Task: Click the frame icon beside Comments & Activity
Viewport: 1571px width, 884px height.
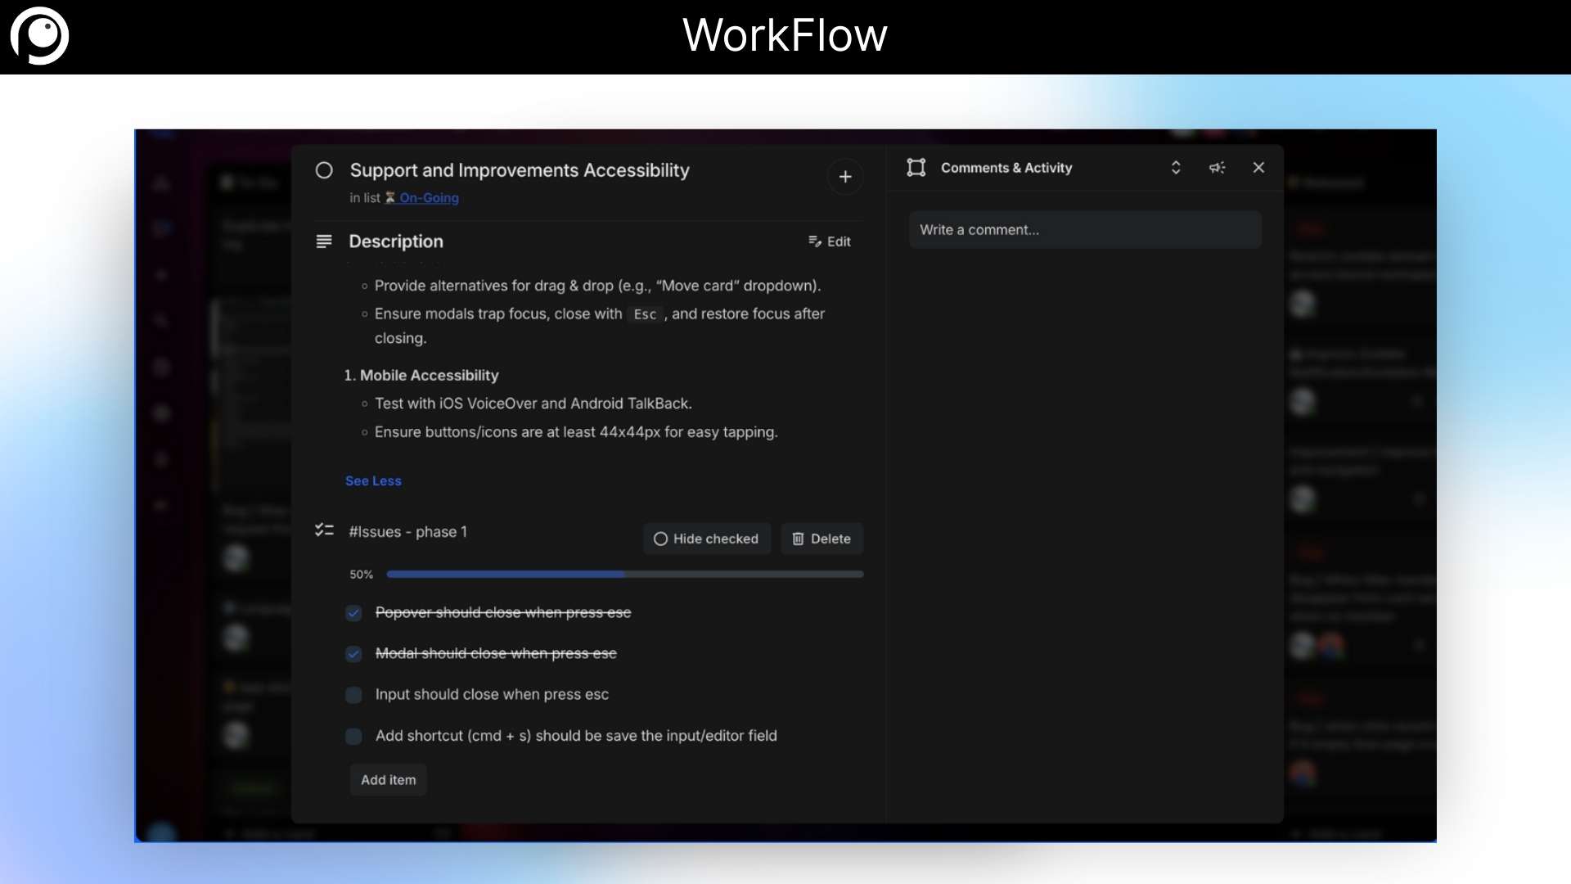Action: [x=916, y=167]
